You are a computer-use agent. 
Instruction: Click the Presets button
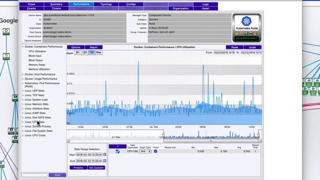[78, 167]
